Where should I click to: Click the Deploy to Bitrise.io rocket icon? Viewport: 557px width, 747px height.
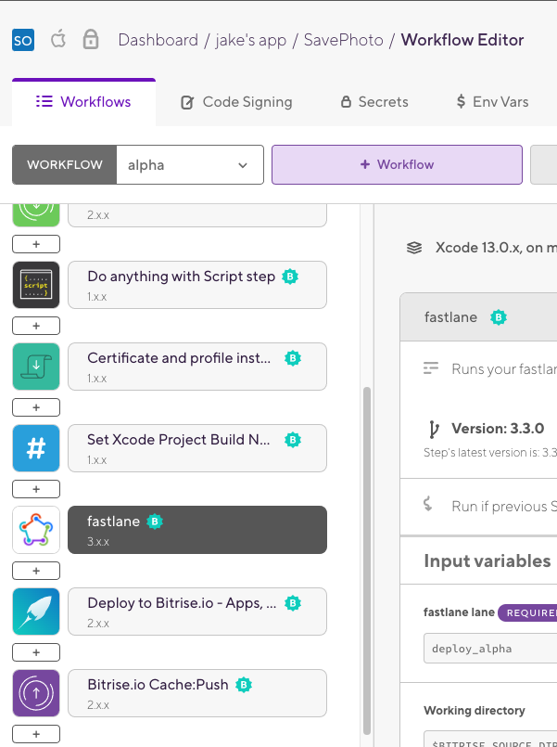coord(36,612)
